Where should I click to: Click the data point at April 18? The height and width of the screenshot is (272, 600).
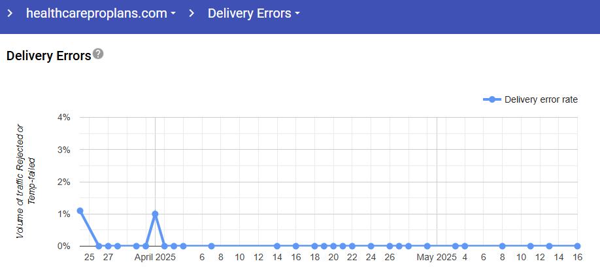click(x=314, y=246)
